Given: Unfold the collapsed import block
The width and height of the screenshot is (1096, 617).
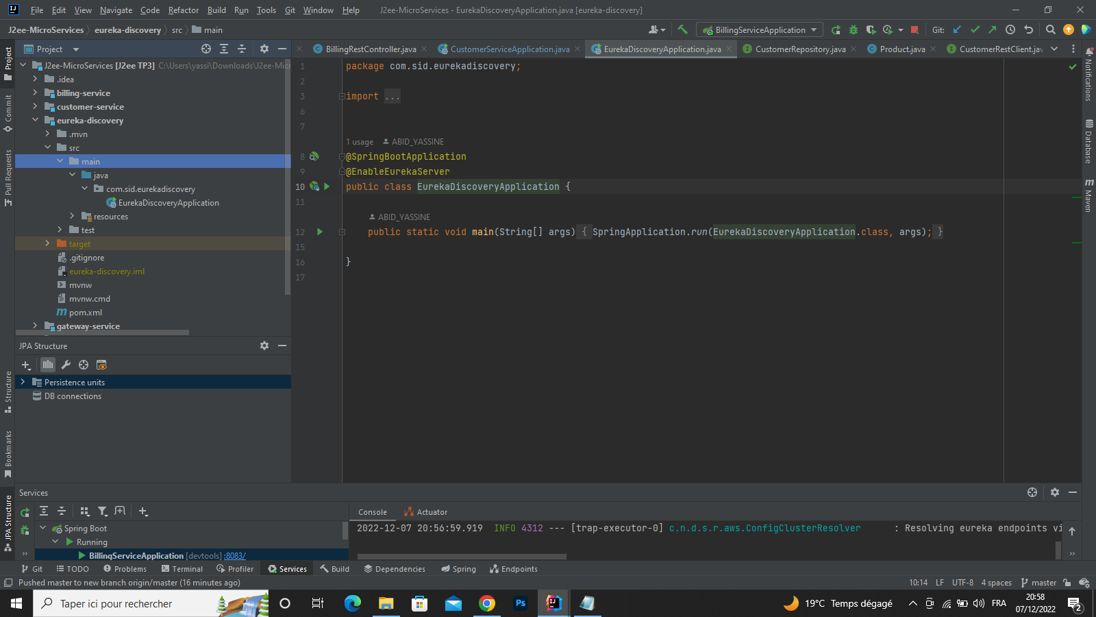Looking at the screenshot, I should click(342, 97).
